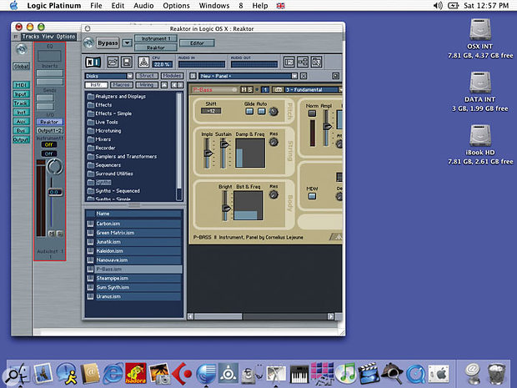
Task: Open the Tracks menu in mixer window
Action: pyautogui.click(x=31, y=36)
